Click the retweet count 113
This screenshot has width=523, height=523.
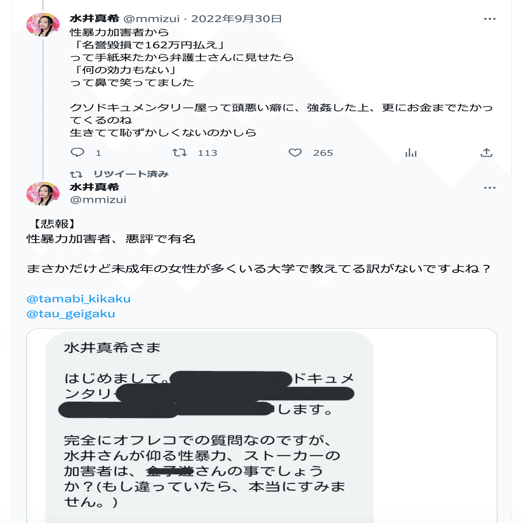[207, 153]
